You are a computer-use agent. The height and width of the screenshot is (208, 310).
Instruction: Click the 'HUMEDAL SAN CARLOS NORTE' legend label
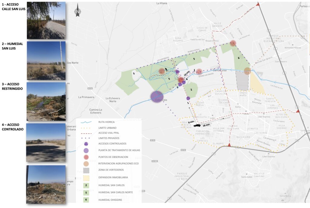[116, 192]
